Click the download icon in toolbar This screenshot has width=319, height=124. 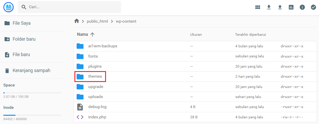point(269,7)
